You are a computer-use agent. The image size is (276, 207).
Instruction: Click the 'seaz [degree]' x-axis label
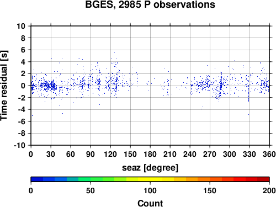[x=150, y=168]
